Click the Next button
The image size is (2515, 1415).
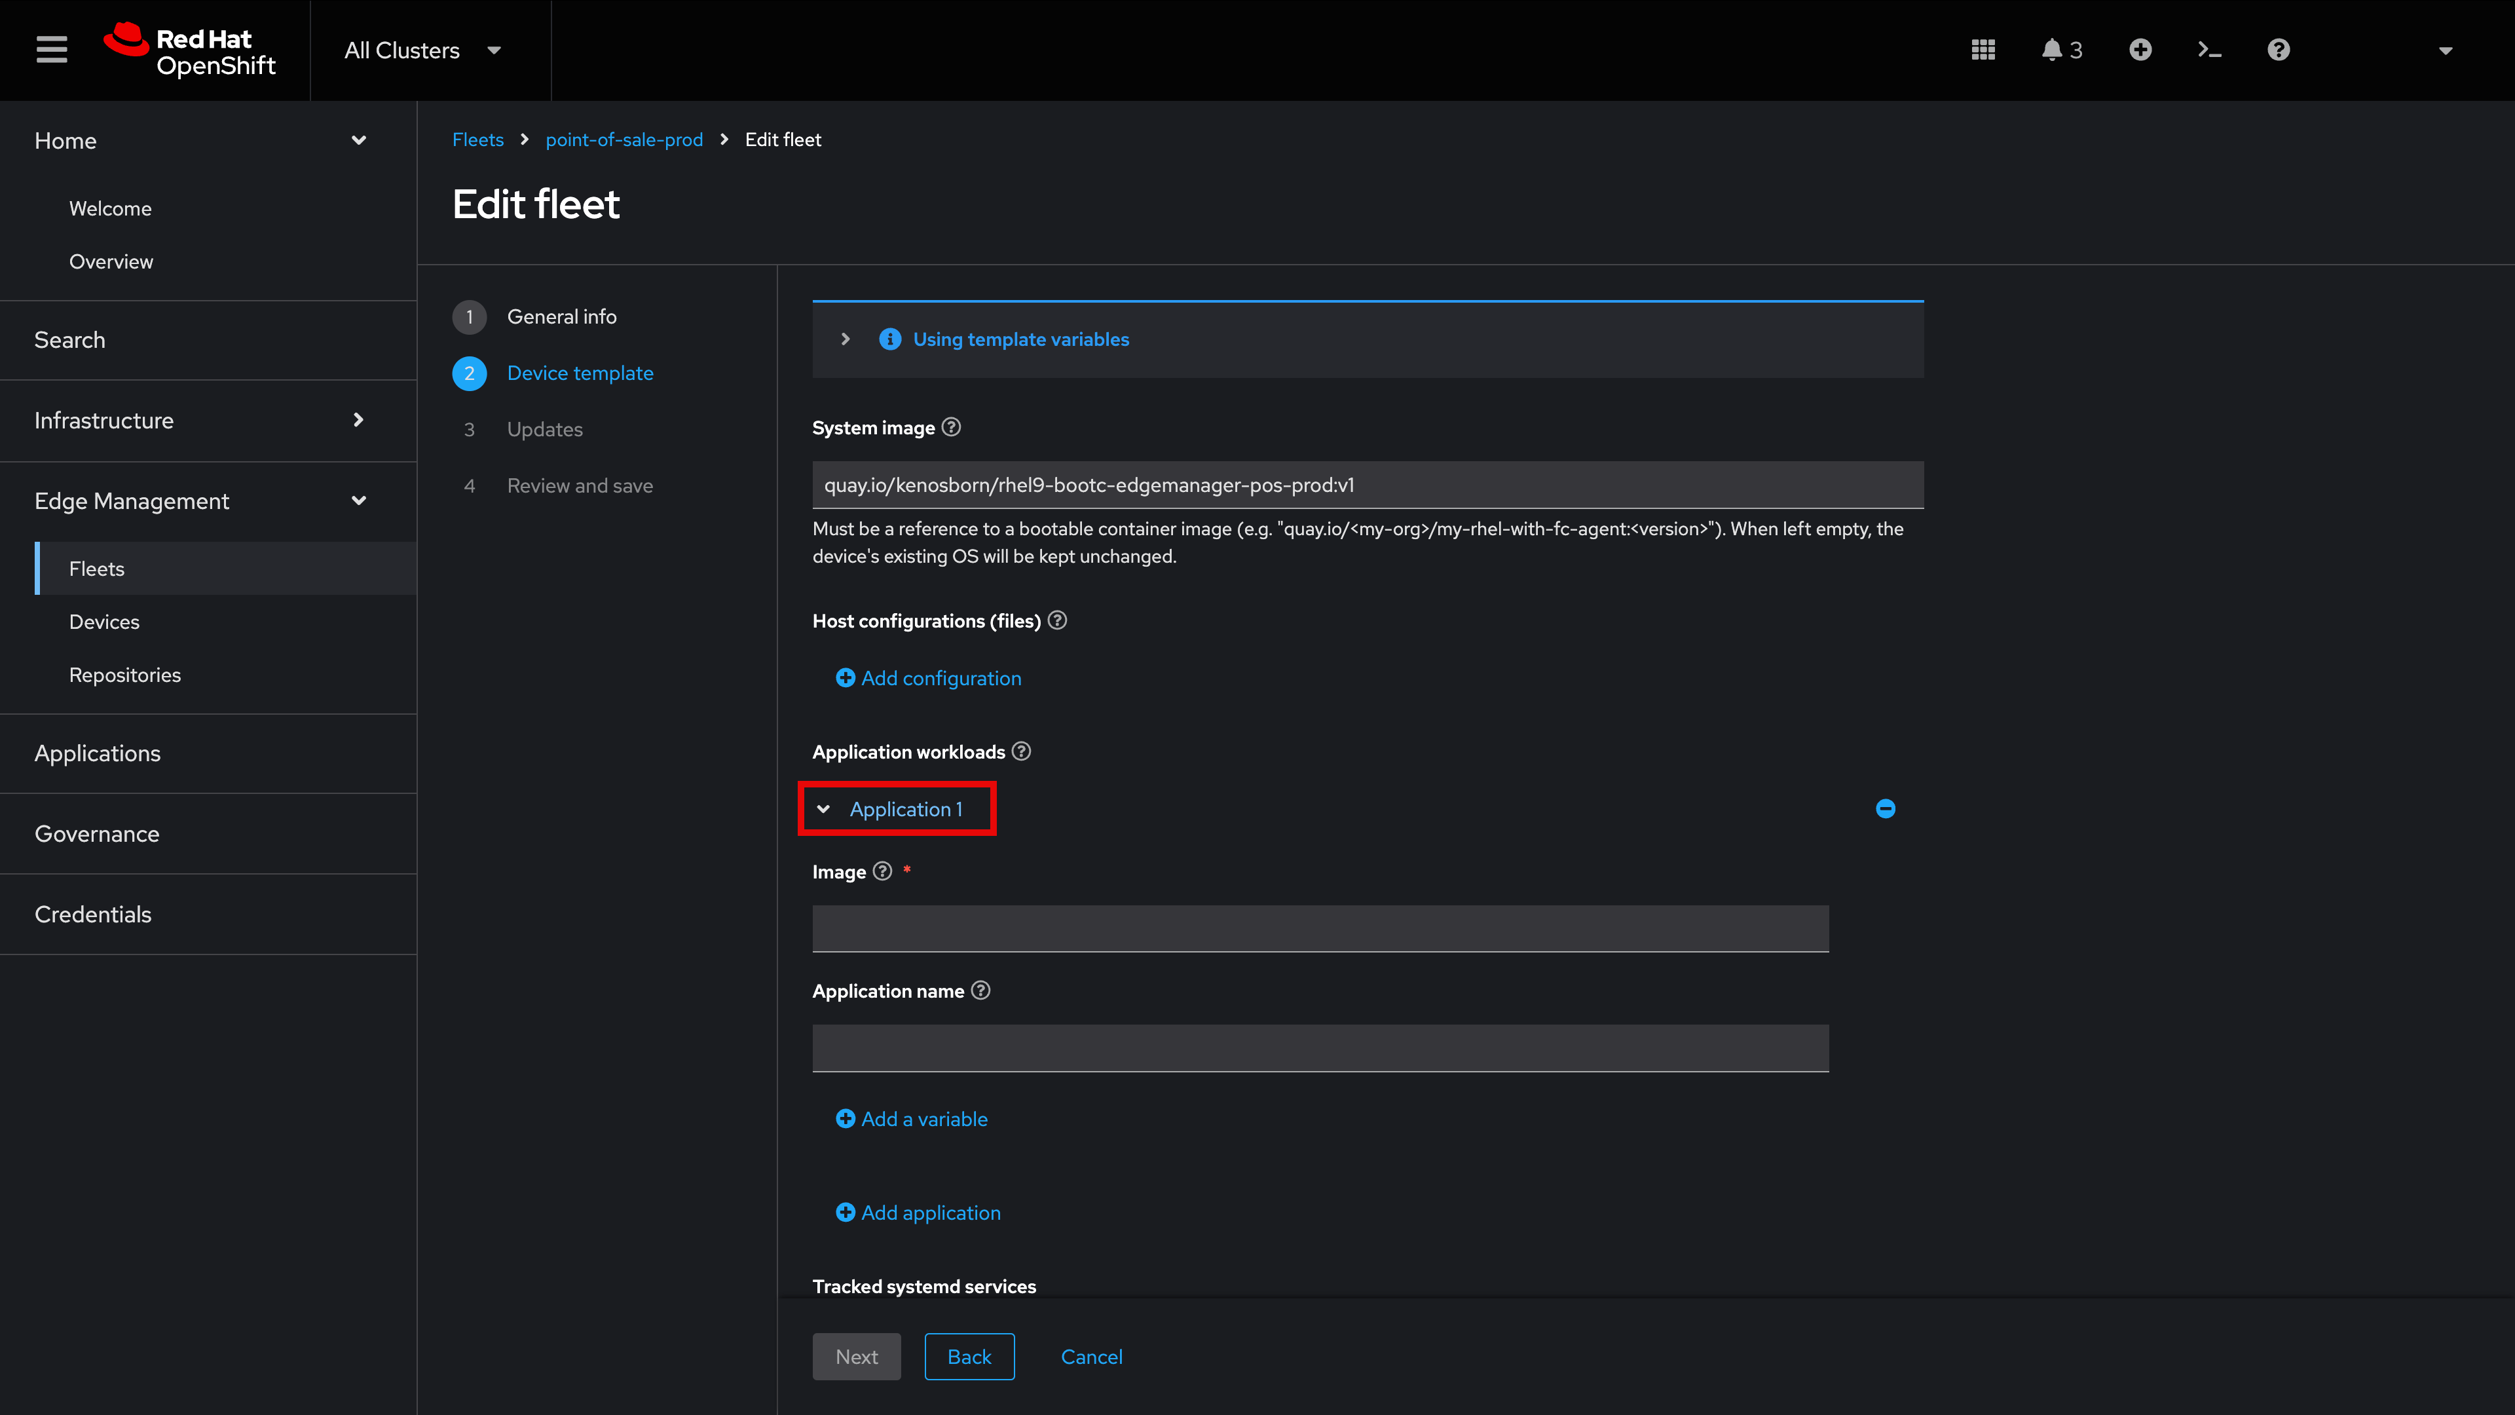[x=856, y=1357]
